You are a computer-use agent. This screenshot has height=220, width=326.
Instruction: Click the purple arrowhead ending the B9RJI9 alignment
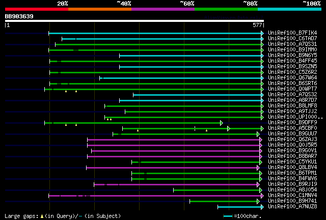[258, 185]
